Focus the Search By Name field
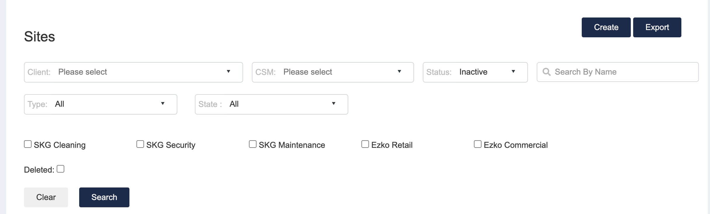The height and width of the screenshot is (214, 710). click(x=618, y=72)
